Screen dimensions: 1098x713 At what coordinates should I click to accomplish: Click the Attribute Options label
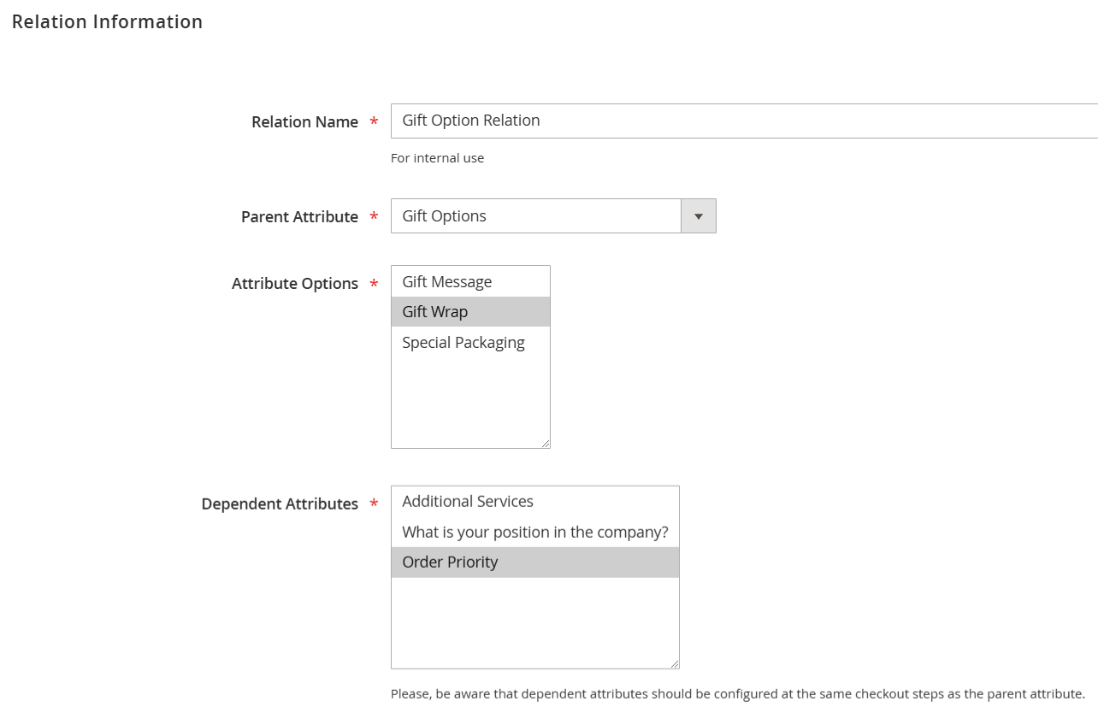(x=295, y=284)
